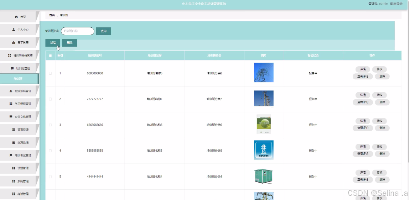Check the row with number 4444444444

click(50, 177)
